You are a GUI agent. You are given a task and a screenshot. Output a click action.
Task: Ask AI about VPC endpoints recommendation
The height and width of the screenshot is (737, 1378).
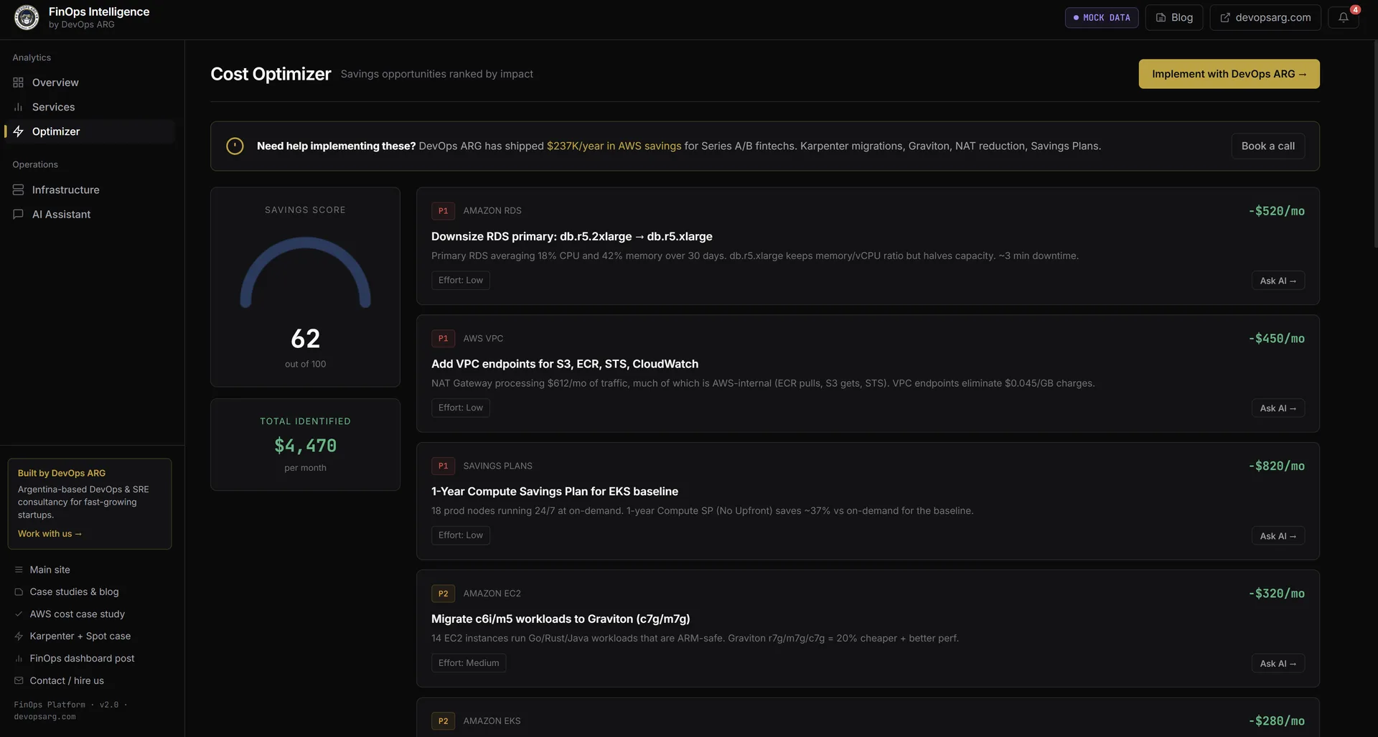(1278, 408)
